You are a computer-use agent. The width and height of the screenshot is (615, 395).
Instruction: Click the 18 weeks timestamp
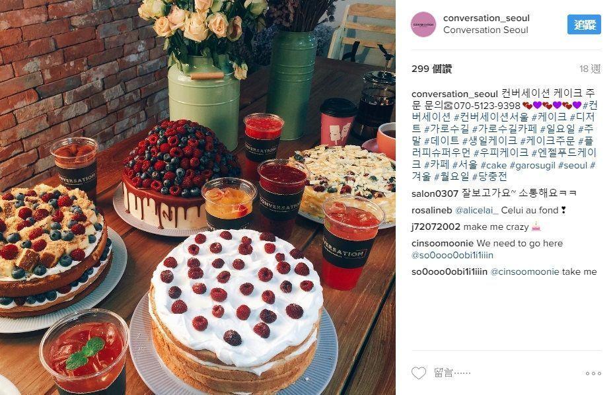tap(590, 69)
